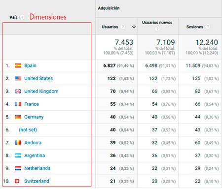Select United States users percentage (1,63 %)
The image size is (222, 189).
127,79
